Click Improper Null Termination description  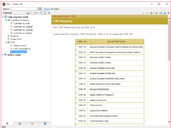click(x=99, y=89)
